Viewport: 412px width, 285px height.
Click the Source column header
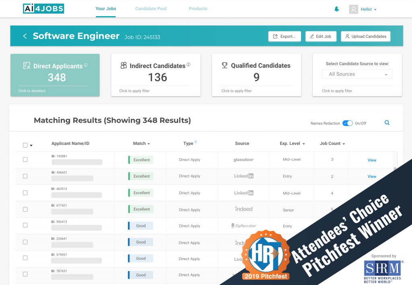coord(242,144)
